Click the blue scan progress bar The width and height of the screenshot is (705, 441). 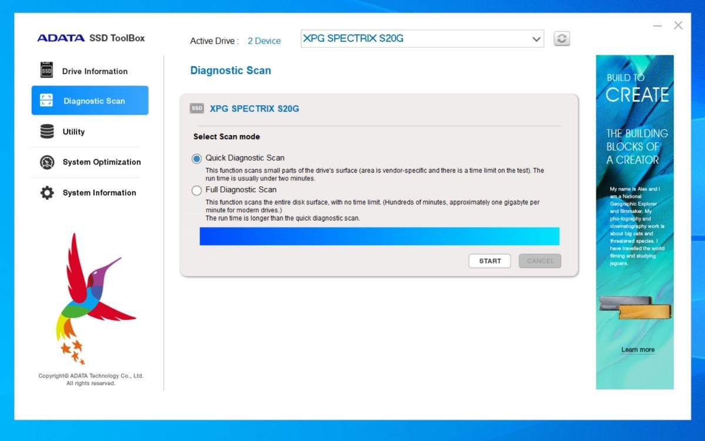coord(380,236)
